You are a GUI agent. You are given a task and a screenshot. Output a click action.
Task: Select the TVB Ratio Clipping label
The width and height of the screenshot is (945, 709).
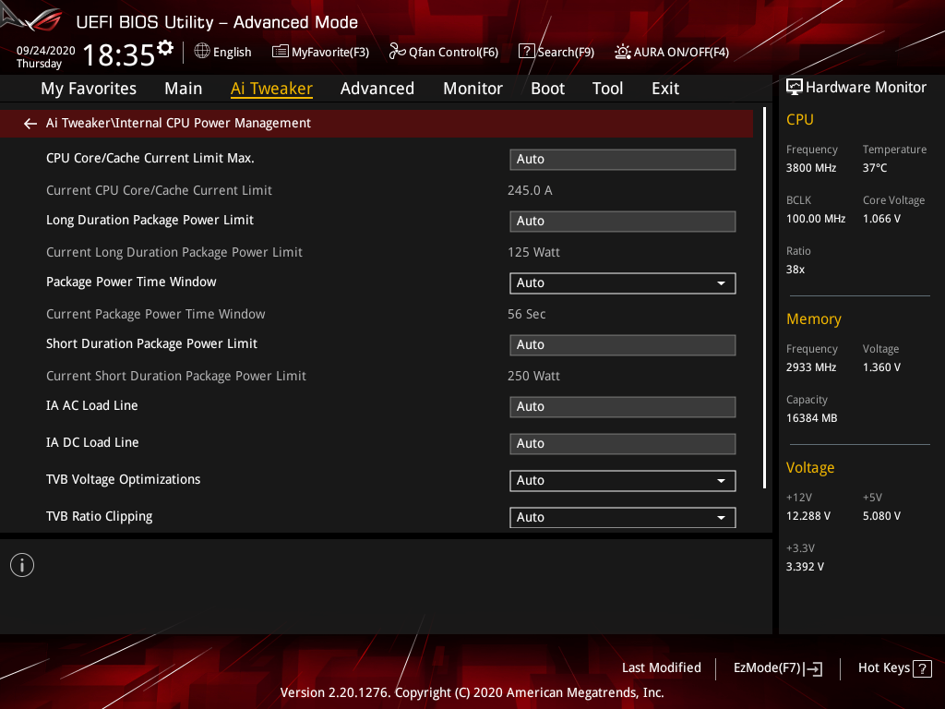coord(100,517)
